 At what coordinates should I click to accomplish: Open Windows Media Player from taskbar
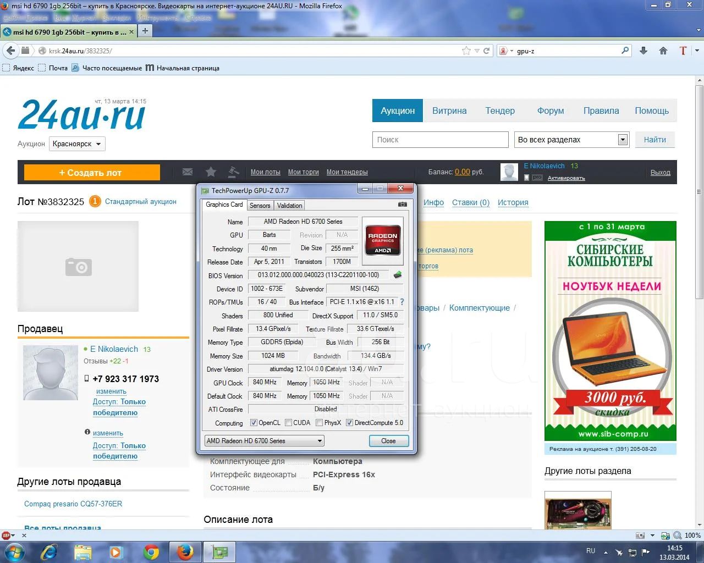[117, 552]
